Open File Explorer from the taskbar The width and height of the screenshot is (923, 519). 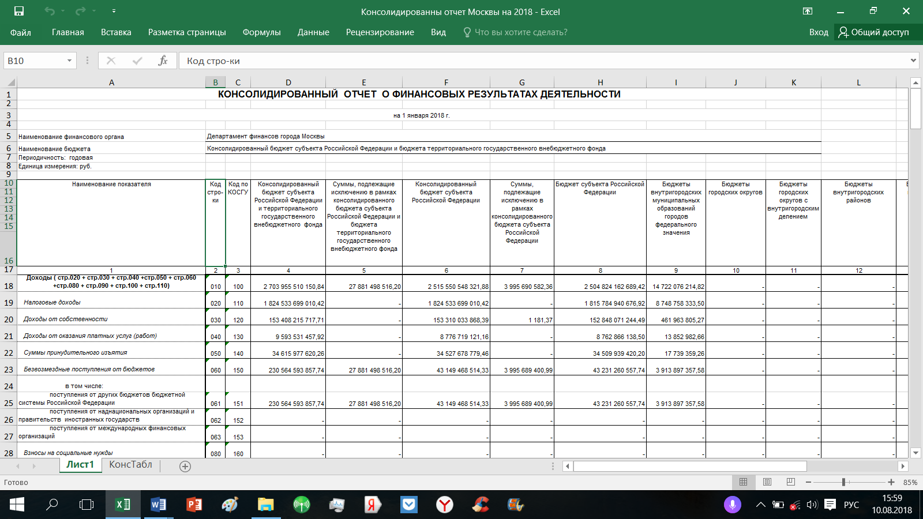point(265,505)
